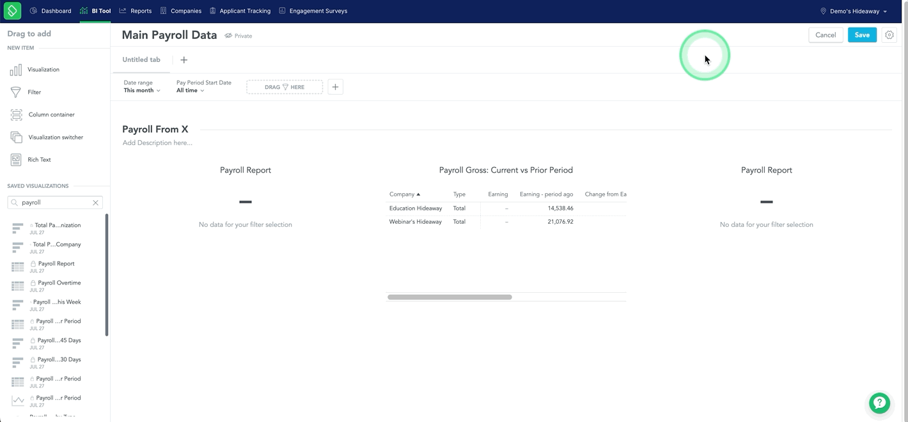The width and height of the screenshot is (908, 422).
Task: Click the 21,076.92 value cell
Action: point(560,222)
